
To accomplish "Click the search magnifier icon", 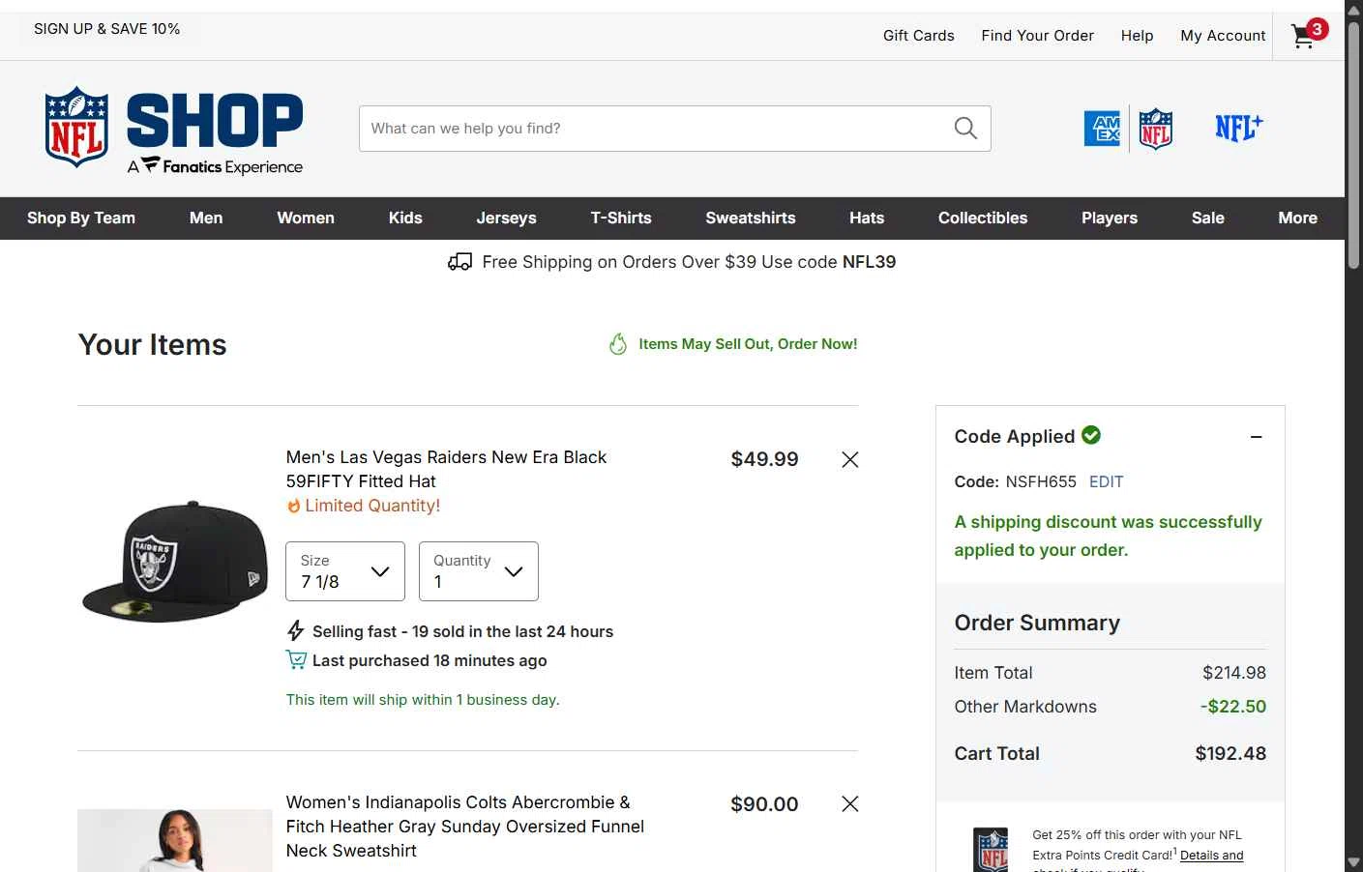I will coord(965,129).
